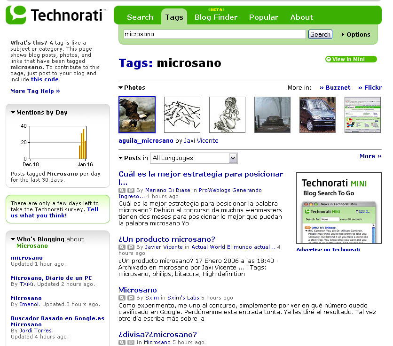Click green 'Microsano' in Who's Blogging heading
This screenshot has height=346, width=393.
32,246
